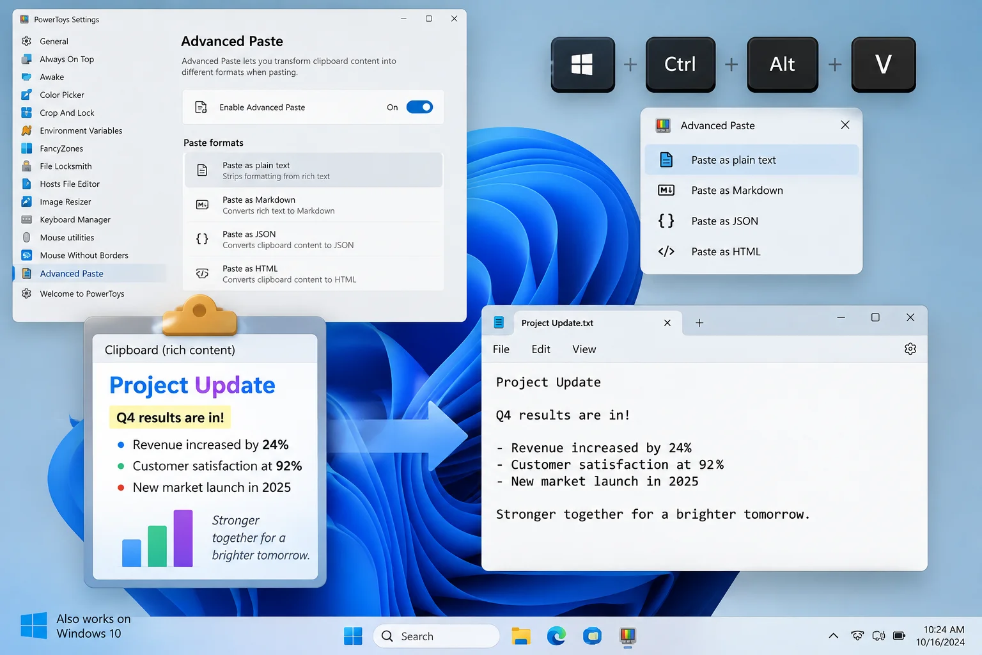Add a new Notepad tab
982x655 pixels.
699,323
